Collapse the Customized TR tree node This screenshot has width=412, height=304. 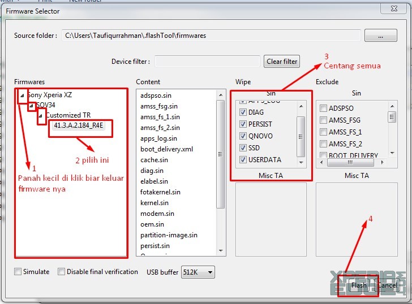pyautogui.click(x=41, y=116)
